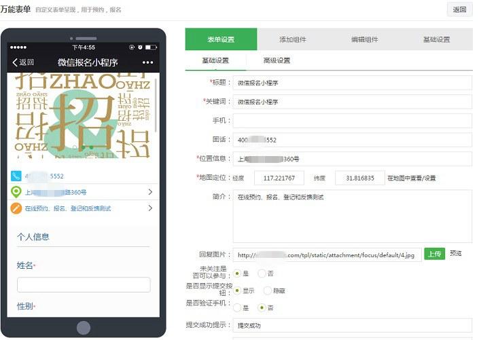Click the 固话 input field
The width and height of the screenshot is (479, 340).
[353, 140]
